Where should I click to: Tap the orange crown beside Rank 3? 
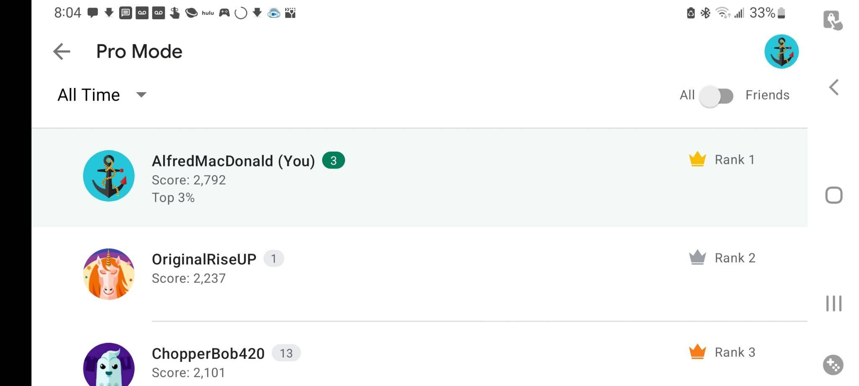pyautogui.click(x=697, y=352)
